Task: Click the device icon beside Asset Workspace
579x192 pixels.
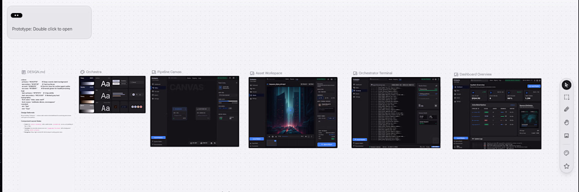Action: point(252,73)
